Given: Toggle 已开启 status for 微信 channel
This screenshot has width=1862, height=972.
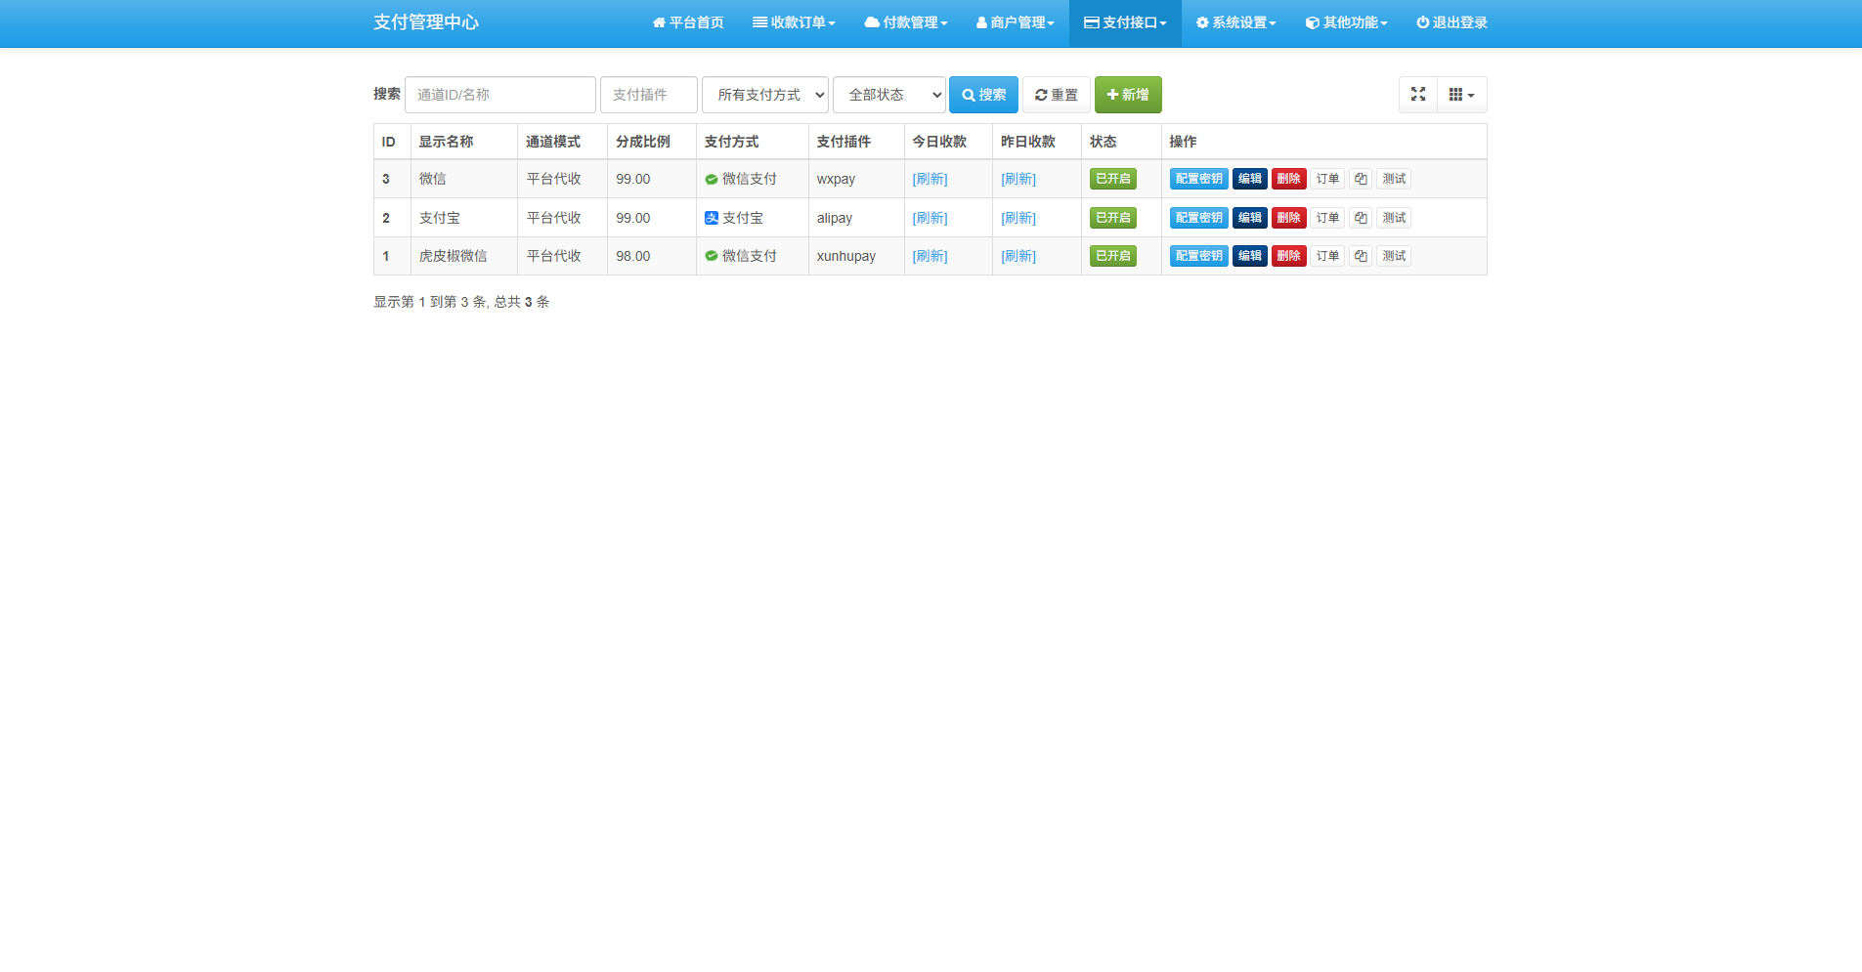Looking at the screenshot, I should click(x=1112, y=179).
